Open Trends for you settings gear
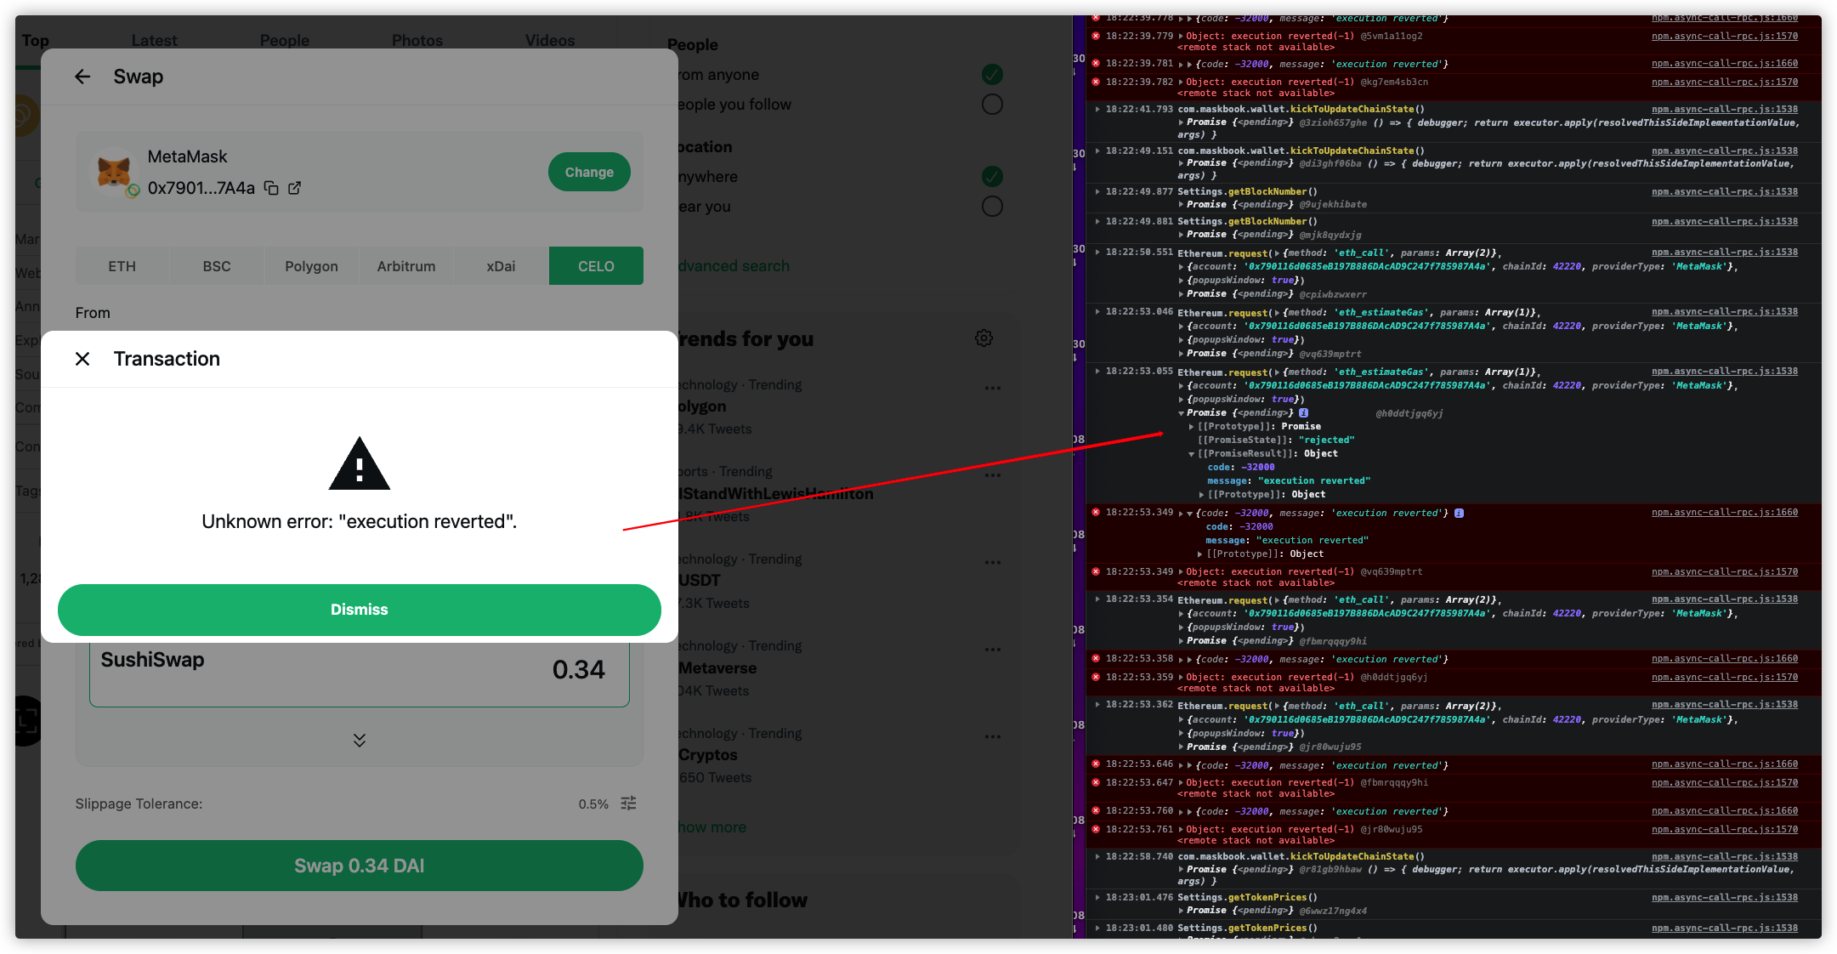This screenshot has width=1837, height=954. [x=984, y=338]
